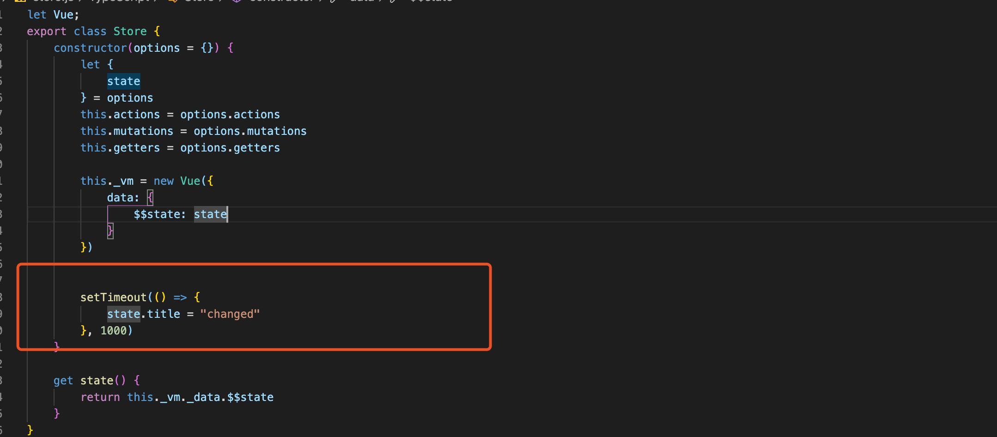Click the constructor keyword in the code

click(90, 48)
